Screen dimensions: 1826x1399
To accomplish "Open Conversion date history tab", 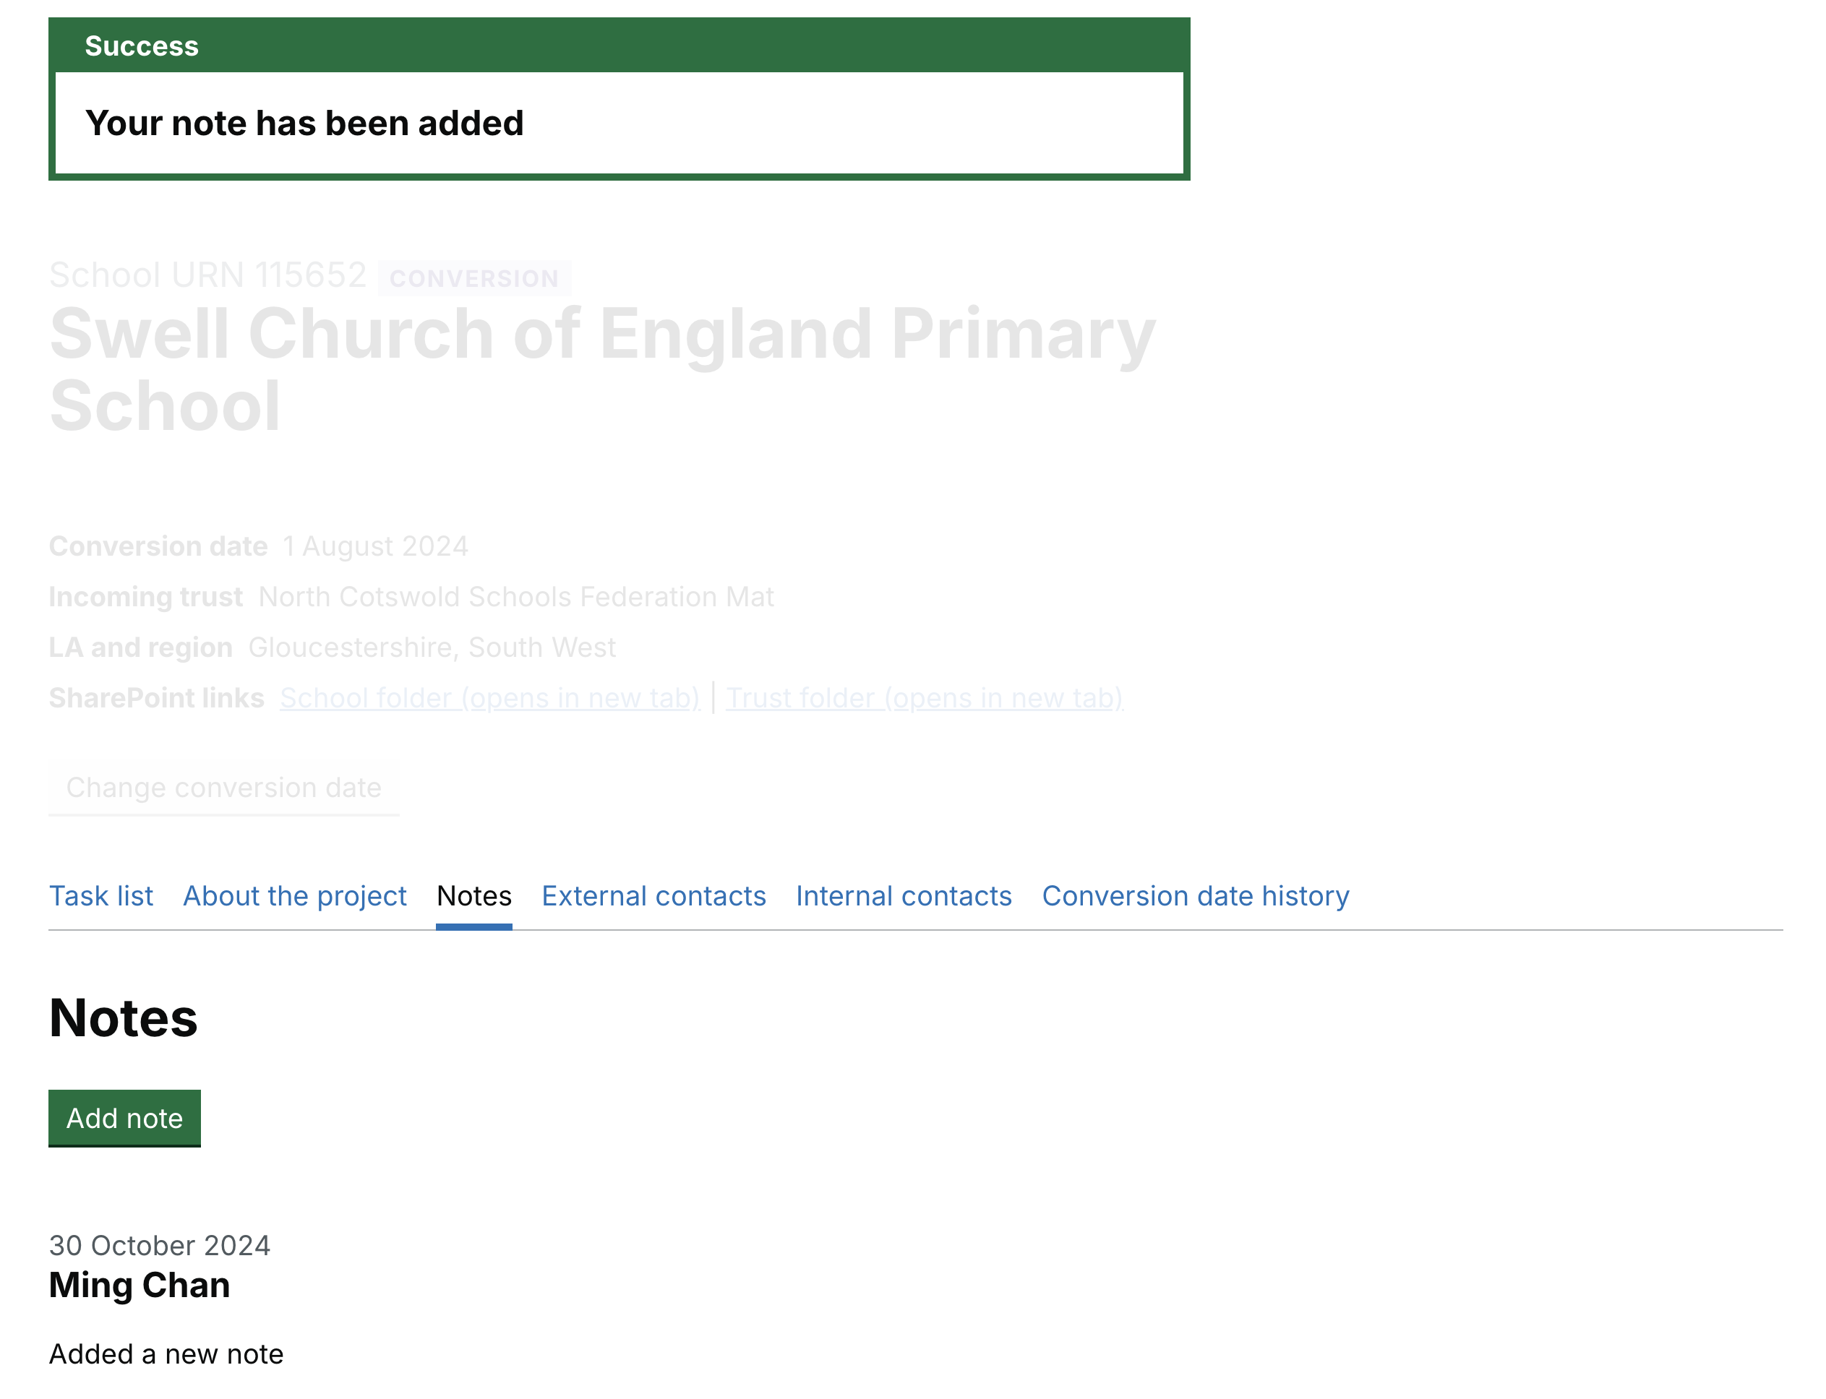I will click(1195, 895).
